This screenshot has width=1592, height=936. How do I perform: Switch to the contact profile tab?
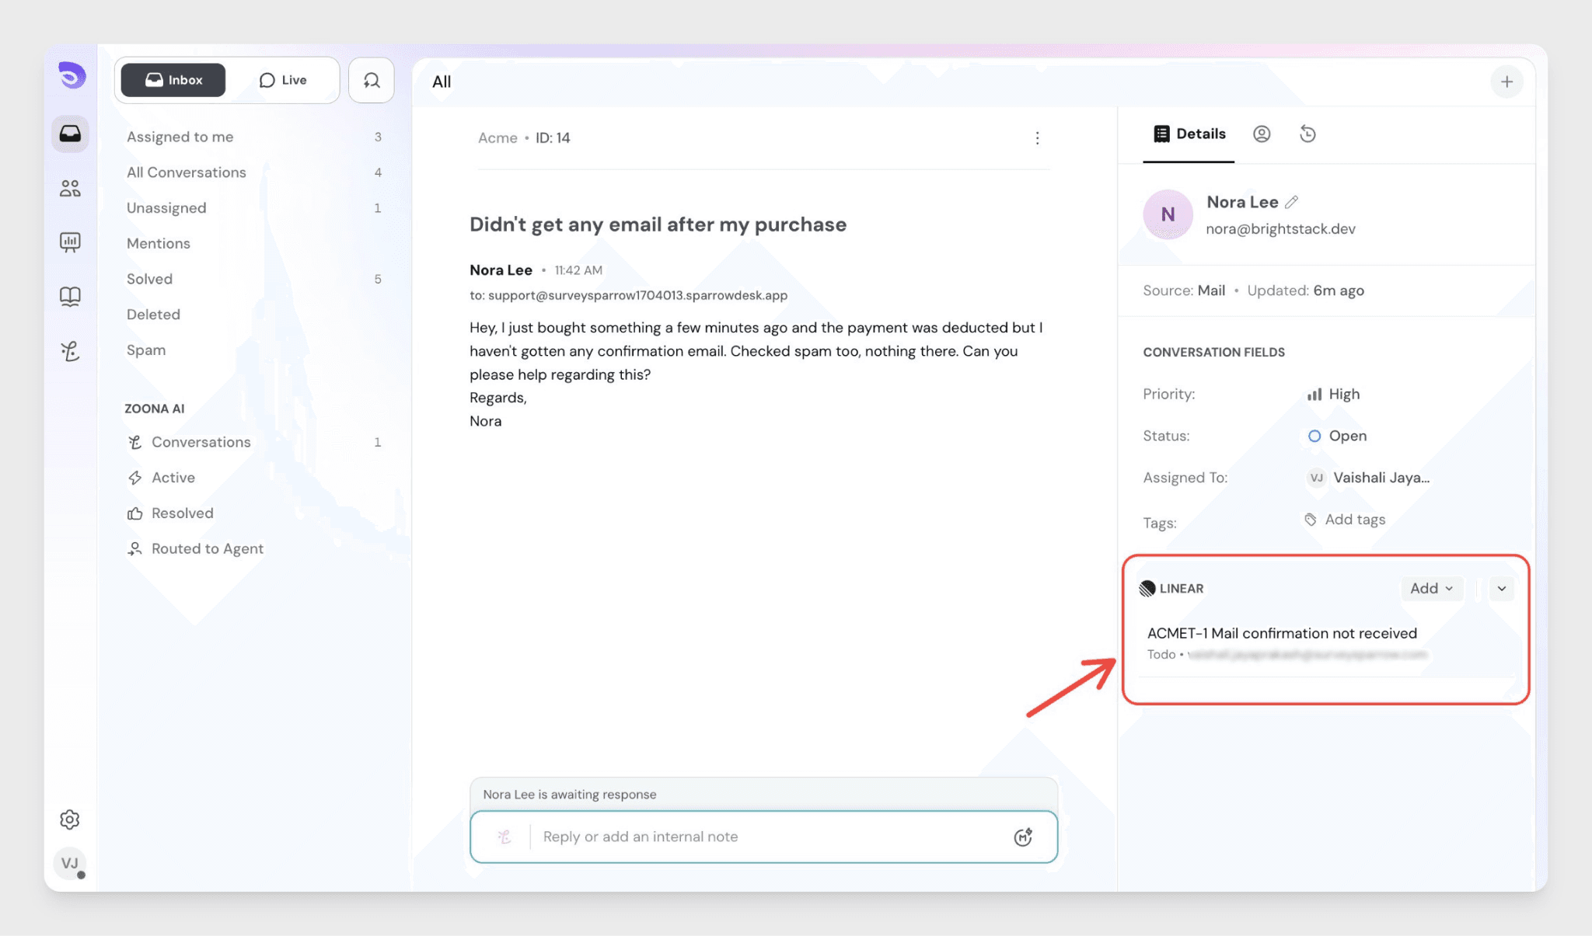pos(1262,134)
